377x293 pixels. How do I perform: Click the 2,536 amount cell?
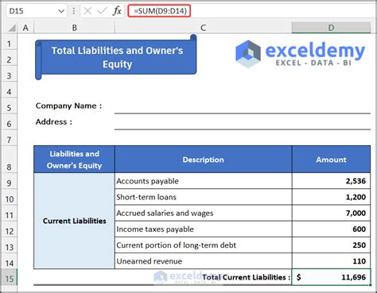pyautogui.click(x=331, y=181)
